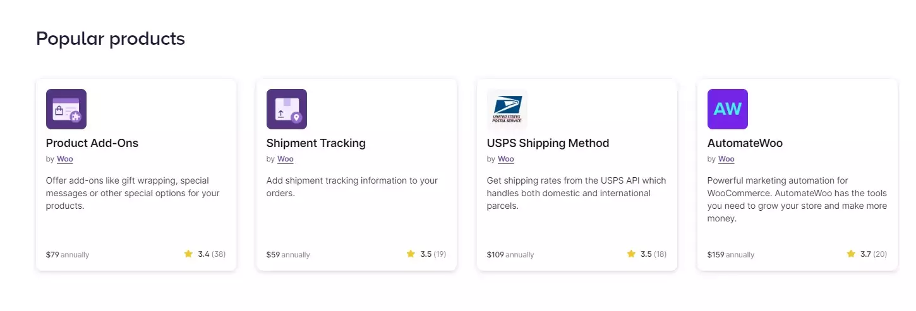Click the Product Add-Ons purple icon
916x311 pixels.
[66, 109]
